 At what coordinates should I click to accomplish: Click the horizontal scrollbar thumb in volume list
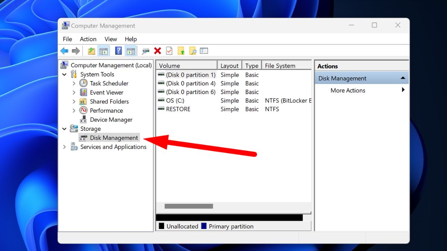(189, 206)
